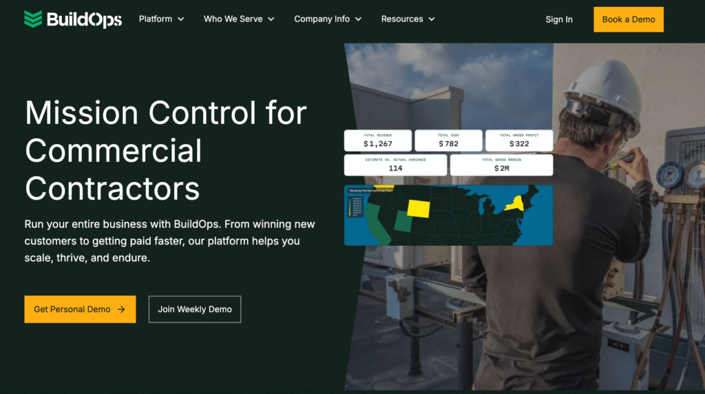This screenshot has height=394, width=705.
Task: Click the Mission Control for Commercial Contractors heading
Action: [166, 150]
